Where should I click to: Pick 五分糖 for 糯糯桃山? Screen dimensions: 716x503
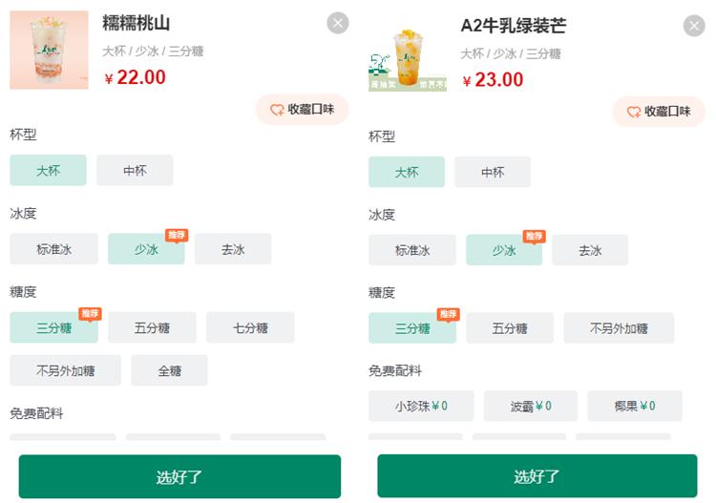(x=152, y=327)
